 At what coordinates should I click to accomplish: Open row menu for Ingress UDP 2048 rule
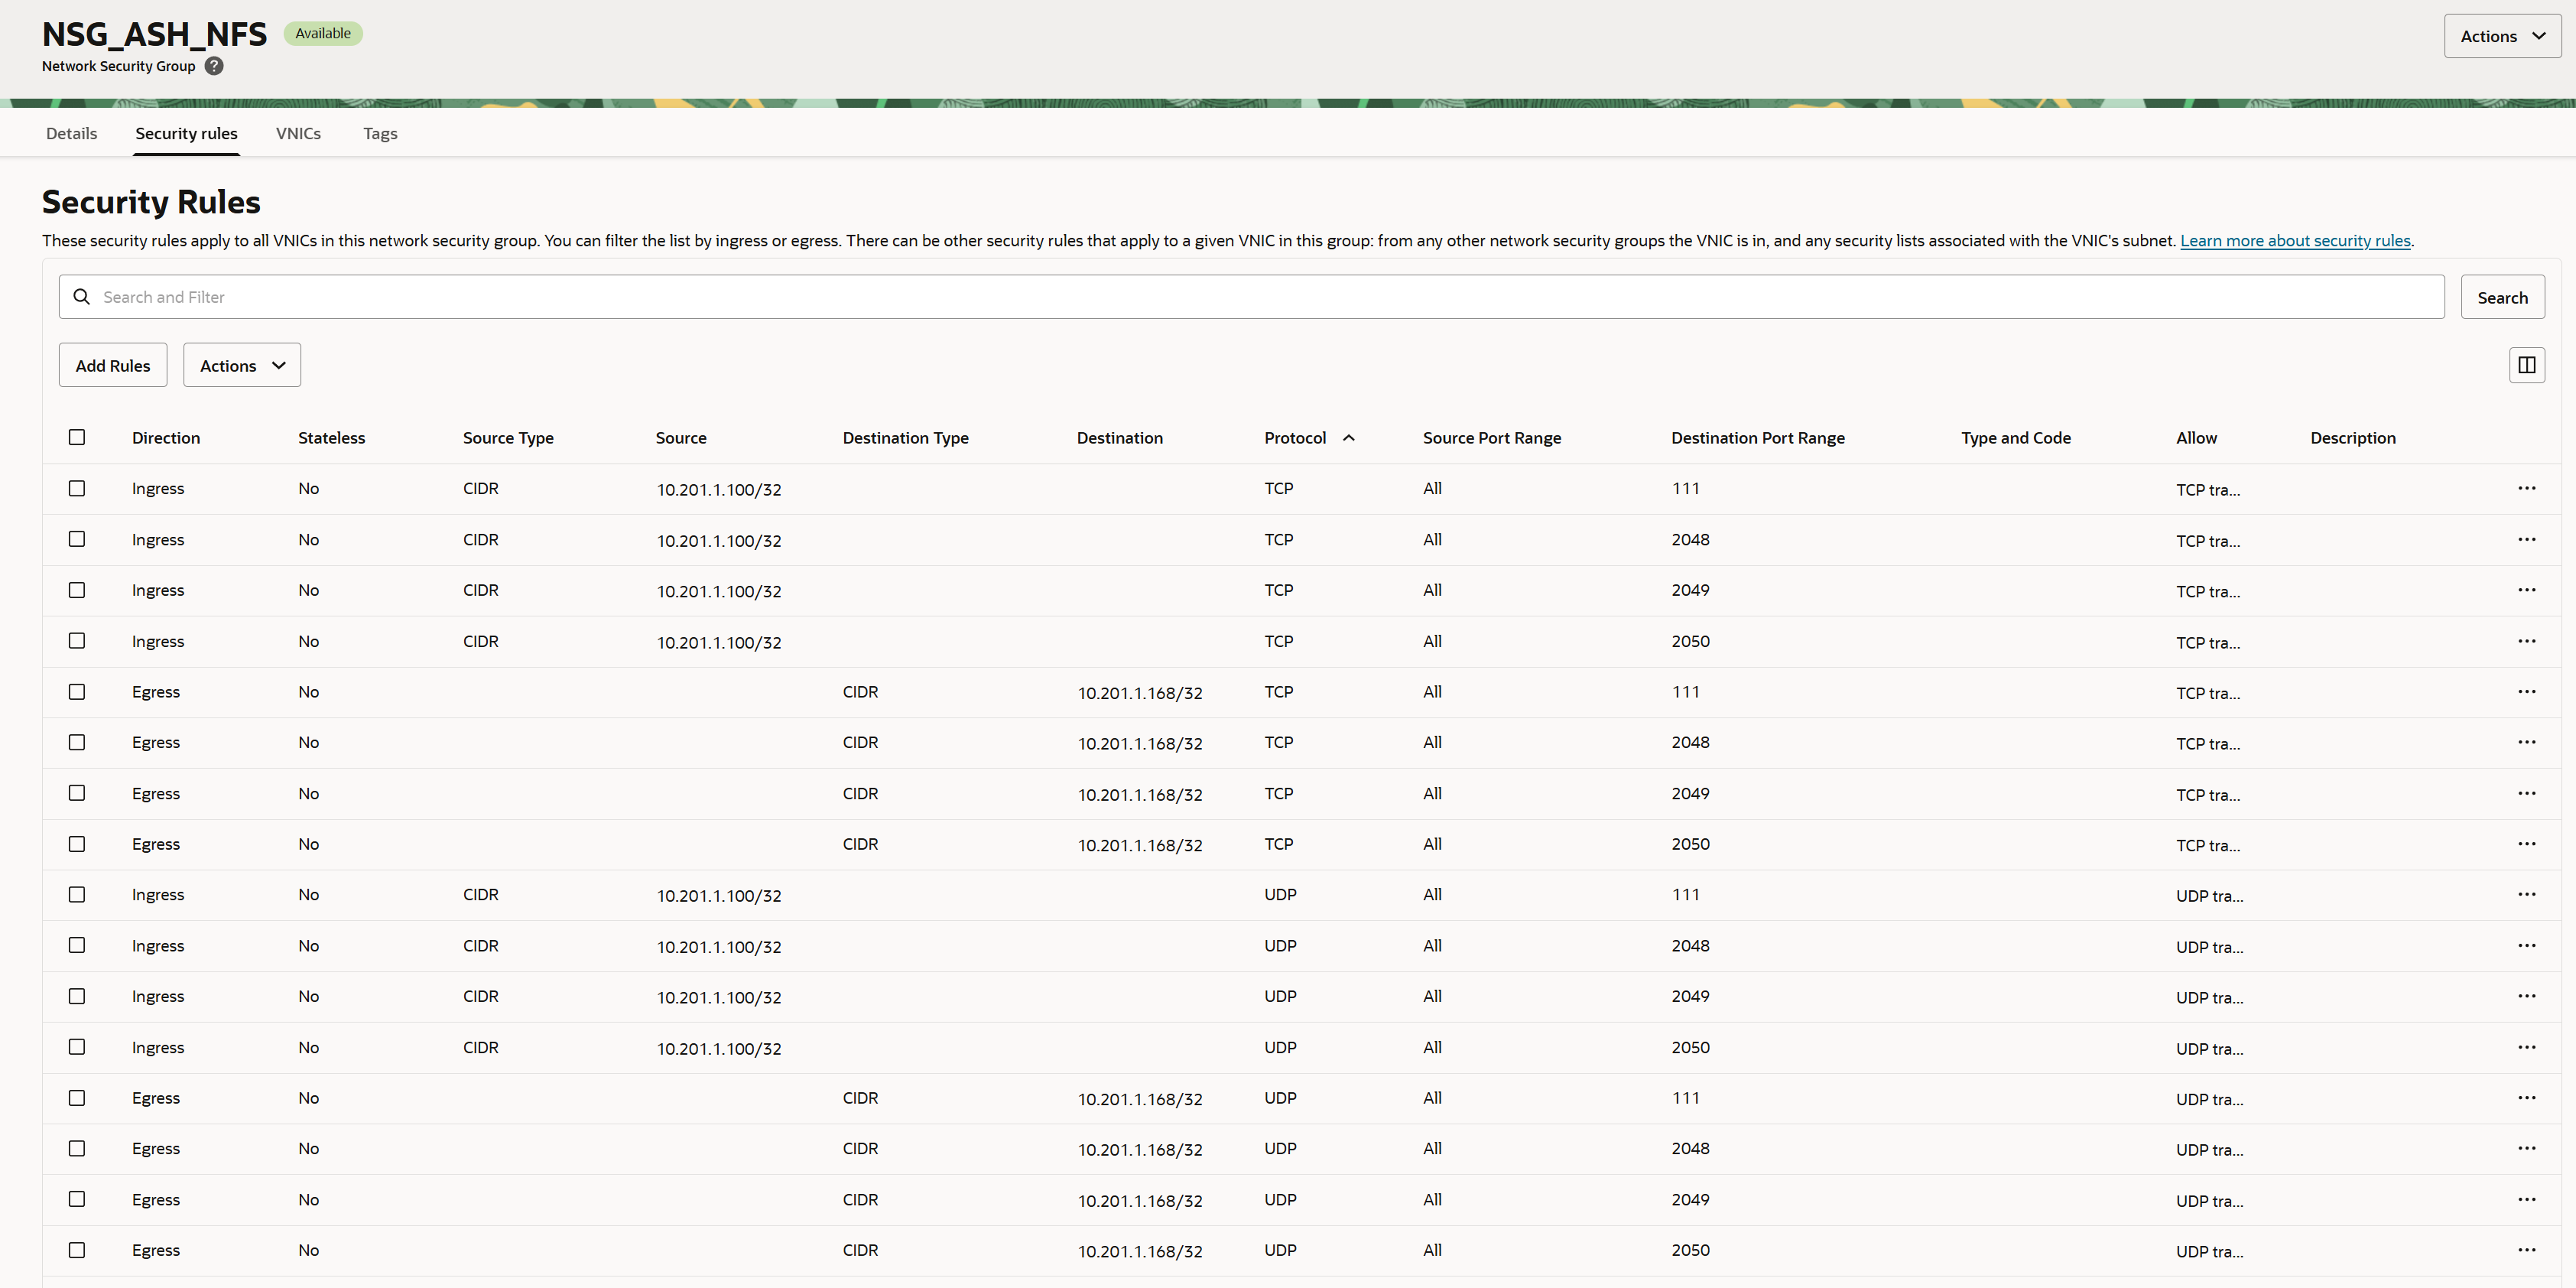[2526, 945]
